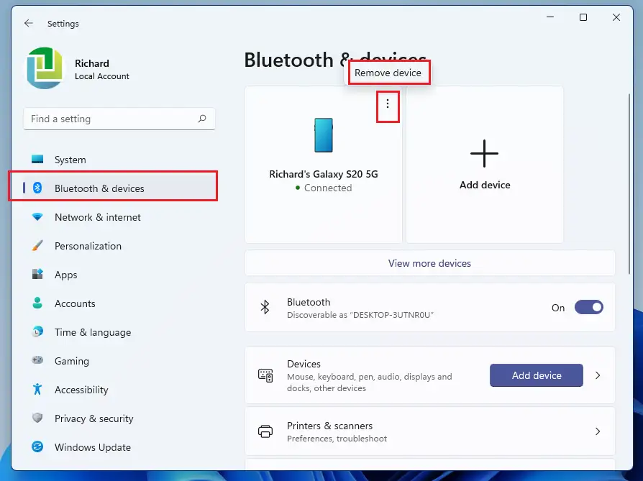Click the Devices row title
The height and width of the screenshot is (481, 643).
pyautogui.click(x=304, y=364)
